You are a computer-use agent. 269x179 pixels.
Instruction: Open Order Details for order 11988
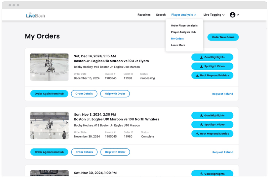pos(84,94)
